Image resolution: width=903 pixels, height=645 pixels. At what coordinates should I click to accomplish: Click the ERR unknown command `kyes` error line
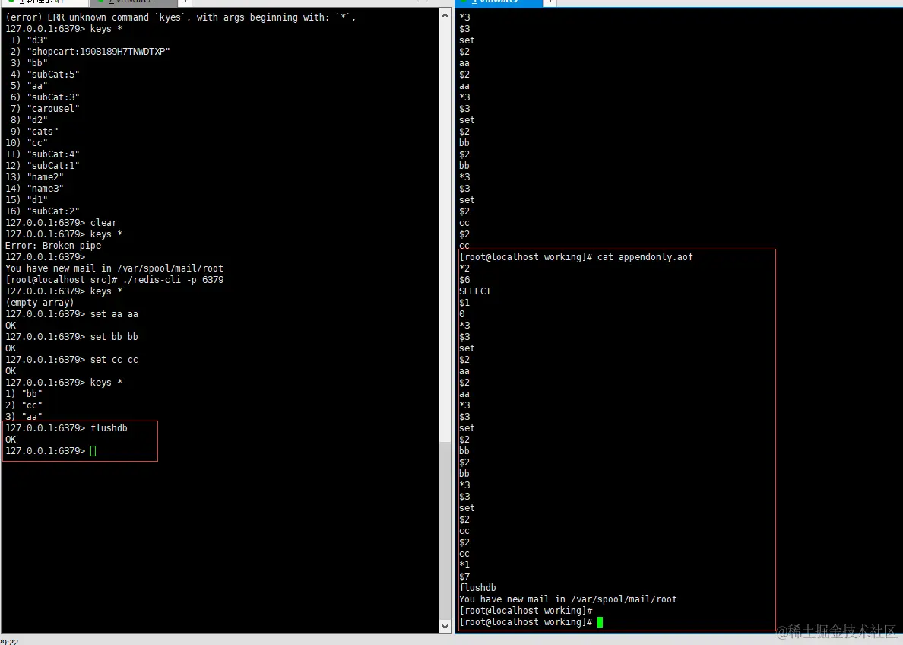(x=181, y=17)
